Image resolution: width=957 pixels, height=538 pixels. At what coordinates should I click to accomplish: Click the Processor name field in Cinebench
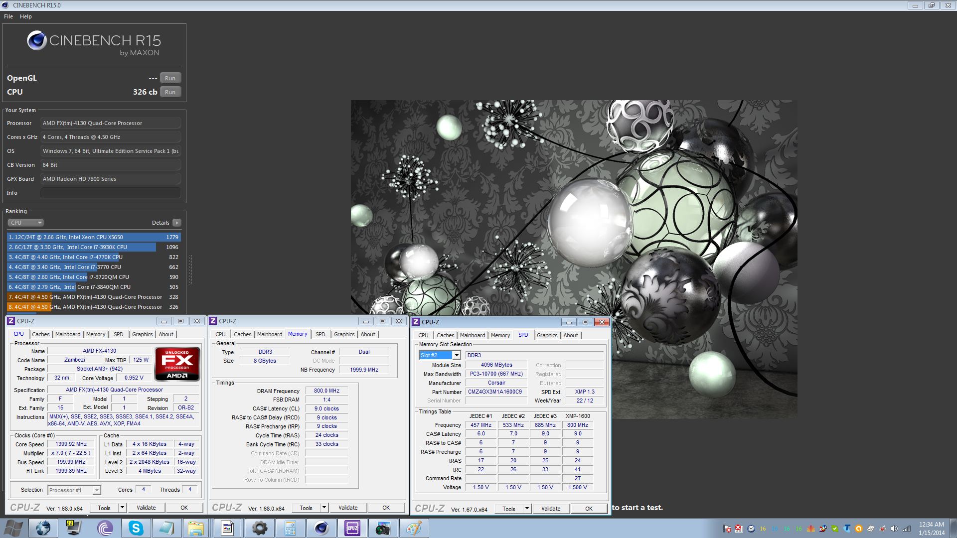[111, 123]
